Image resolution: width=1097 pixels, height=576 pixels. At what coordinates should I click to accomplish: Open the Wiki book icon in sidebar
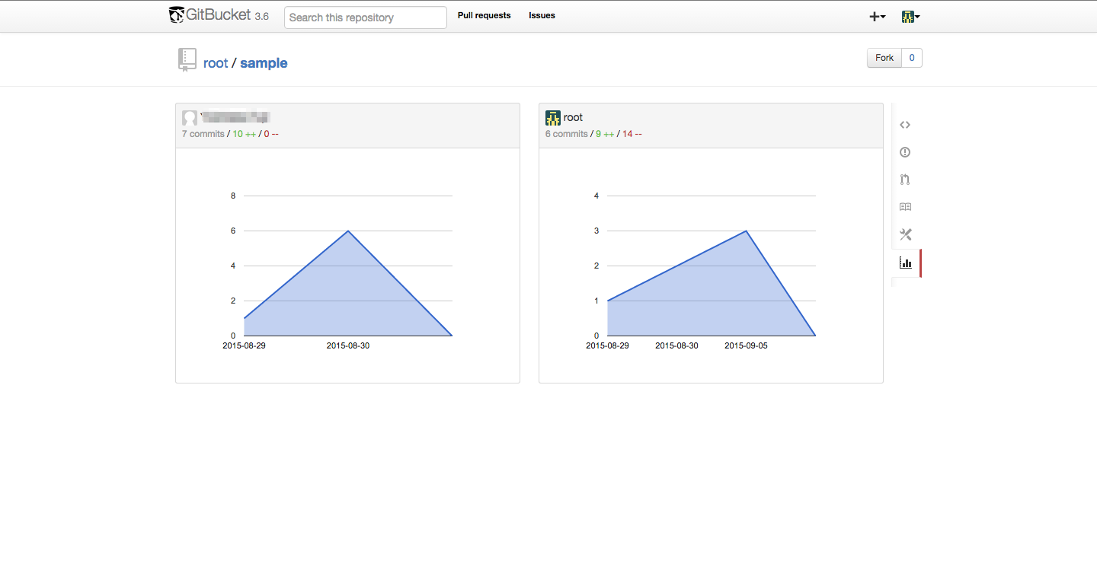[905, 207]
